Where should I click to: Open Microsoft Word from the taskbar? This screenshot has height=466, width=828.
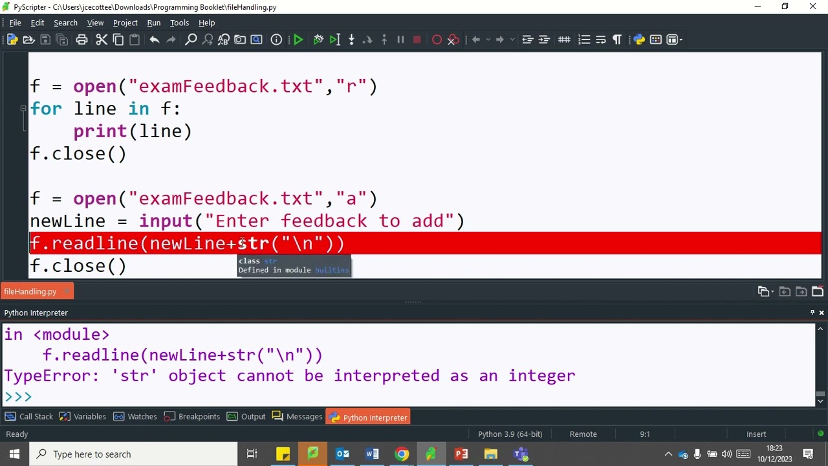click(372, 454)
